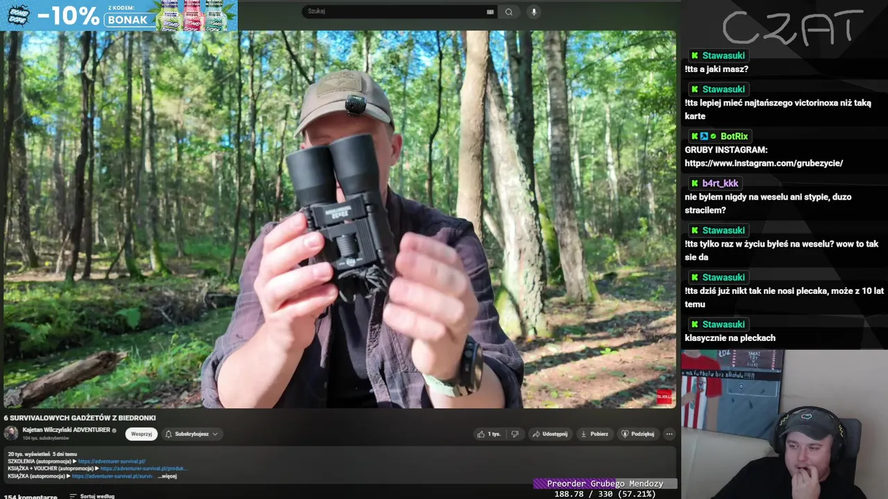888x499 pixels.
Task: Click the '104 tys. subskrybentów' subscriber count
Action: coord(46,438)
